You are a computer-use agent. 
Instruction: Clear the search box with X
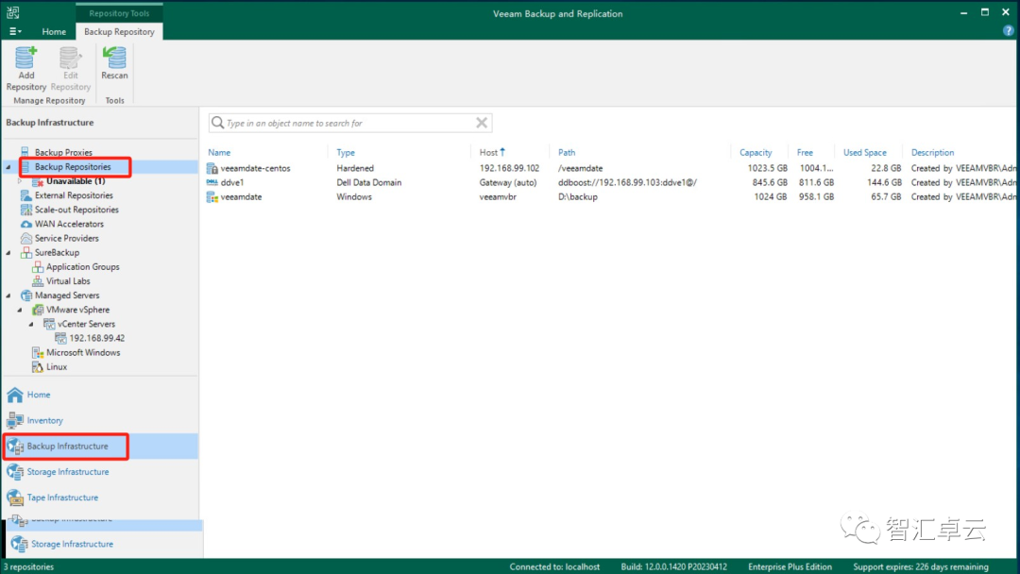[482, 123]
